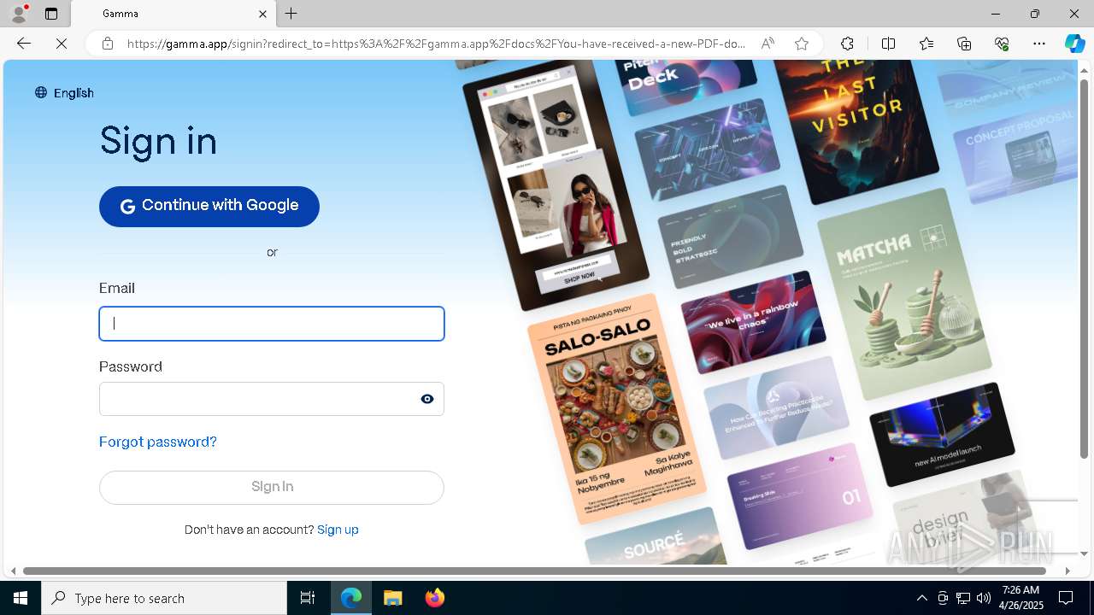Click the vertical scrollbar thumb
The image size is (1094, 615).
tap(1085, 267)
